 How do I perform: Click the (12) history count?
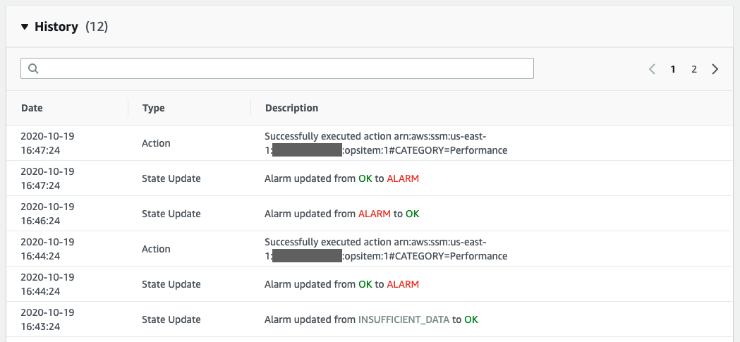97,27
